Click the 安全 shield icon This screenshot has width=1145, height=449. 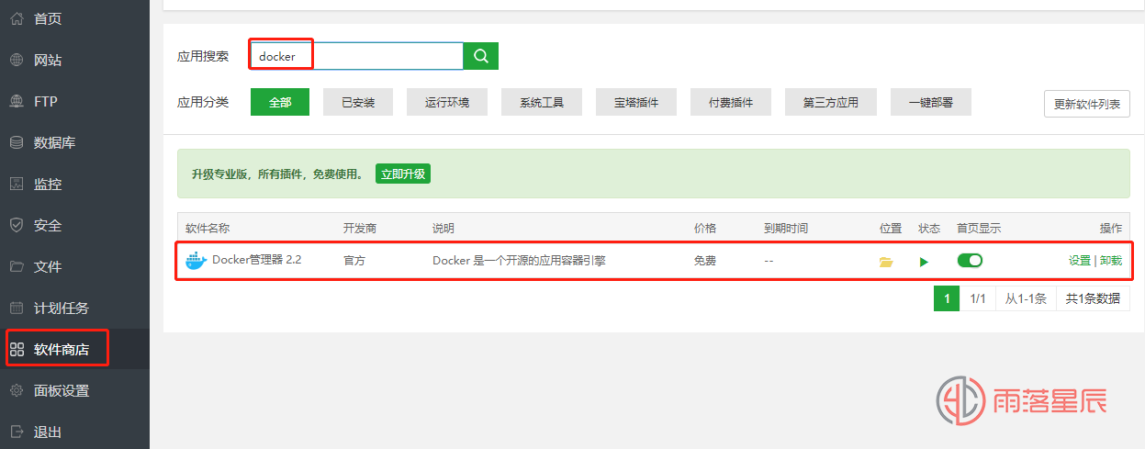coord(17,225)
